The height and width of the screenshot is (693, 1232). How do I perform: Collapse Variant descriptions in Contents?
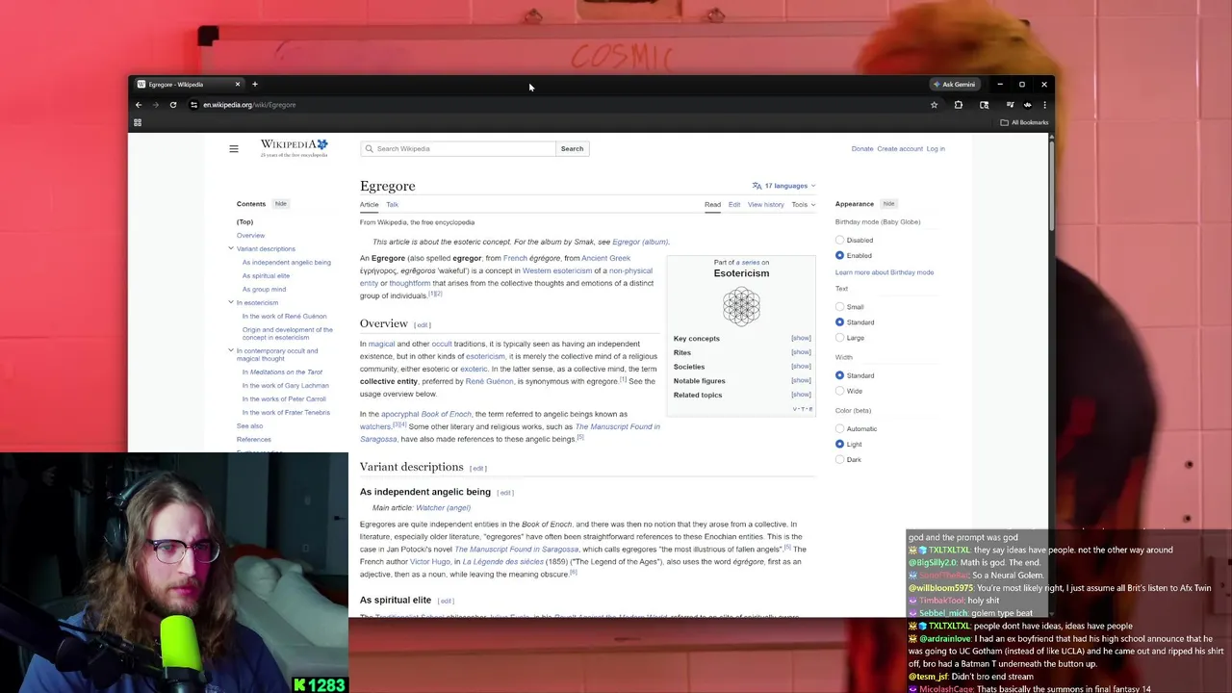tap(231, 248)
